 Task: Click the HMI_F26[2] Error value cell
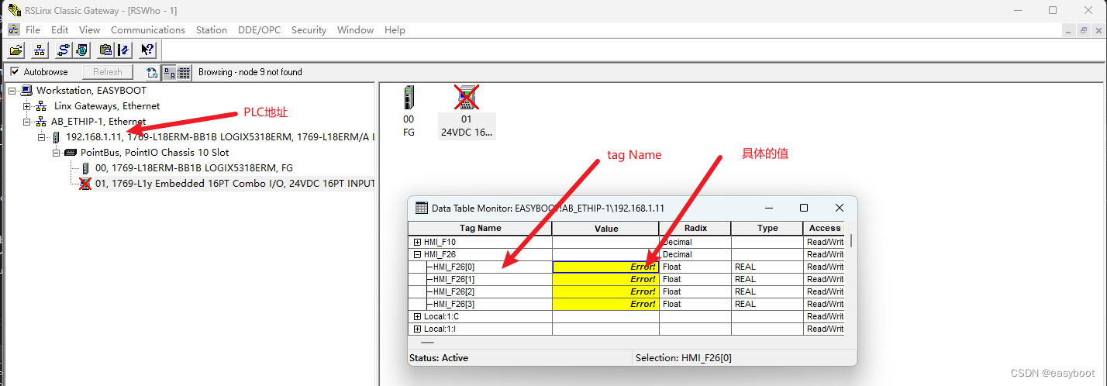coord(605,291)
